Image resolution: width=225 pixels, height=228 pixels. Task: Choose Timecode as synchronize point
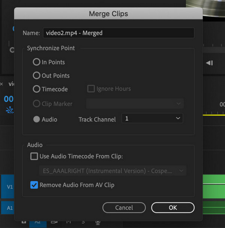[36, 89]
